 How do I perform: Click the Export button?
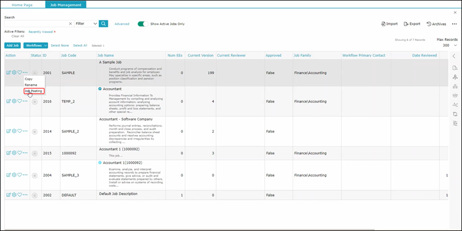(412, 24)
